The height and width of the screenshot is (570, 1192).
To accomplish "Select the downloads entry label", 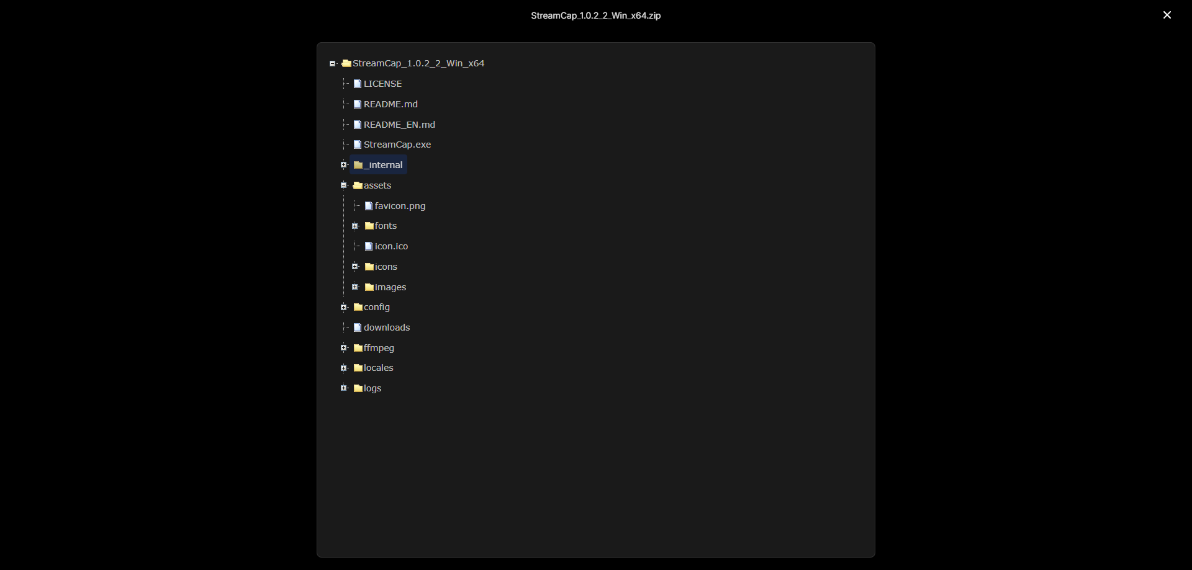I will coord(387,327).
